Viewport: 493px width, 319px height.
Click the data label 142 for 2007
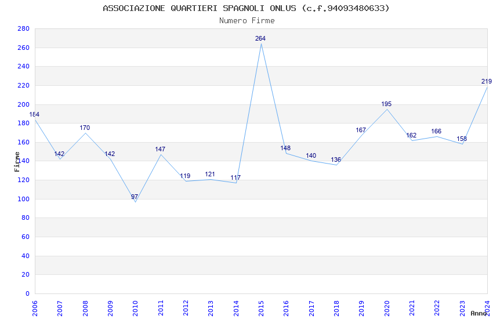coord(59,154)
